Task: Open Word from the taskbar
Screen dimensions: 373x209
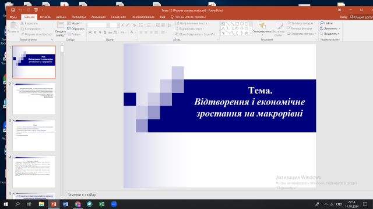Action: 66,204
